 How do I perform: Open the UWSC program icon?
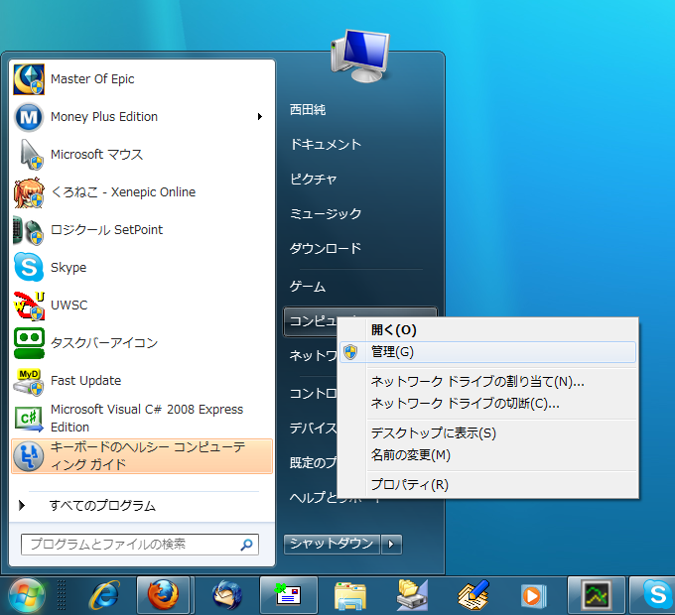coord(29,306)
